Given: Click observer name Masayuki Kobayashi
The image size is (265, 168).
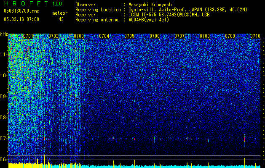Looking at the screenshot, I should tap(151, 5).
